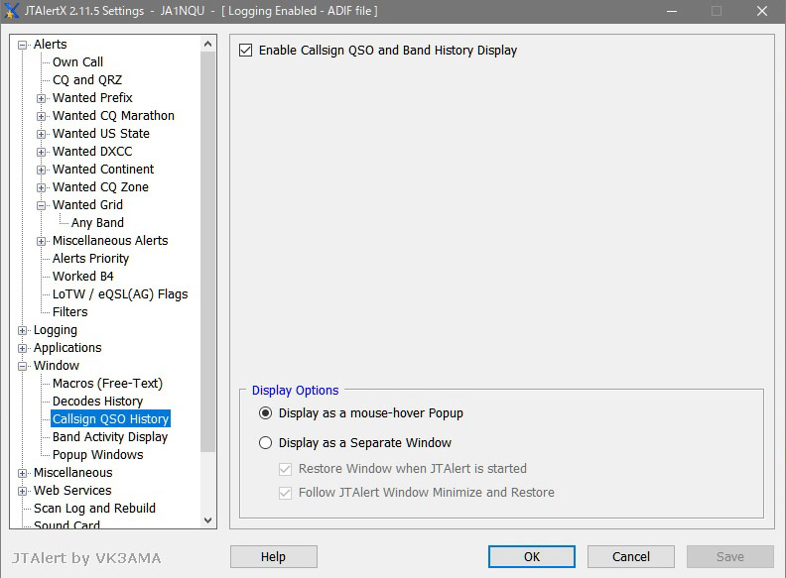Open Help for this settings page

[x=273, y=557]
